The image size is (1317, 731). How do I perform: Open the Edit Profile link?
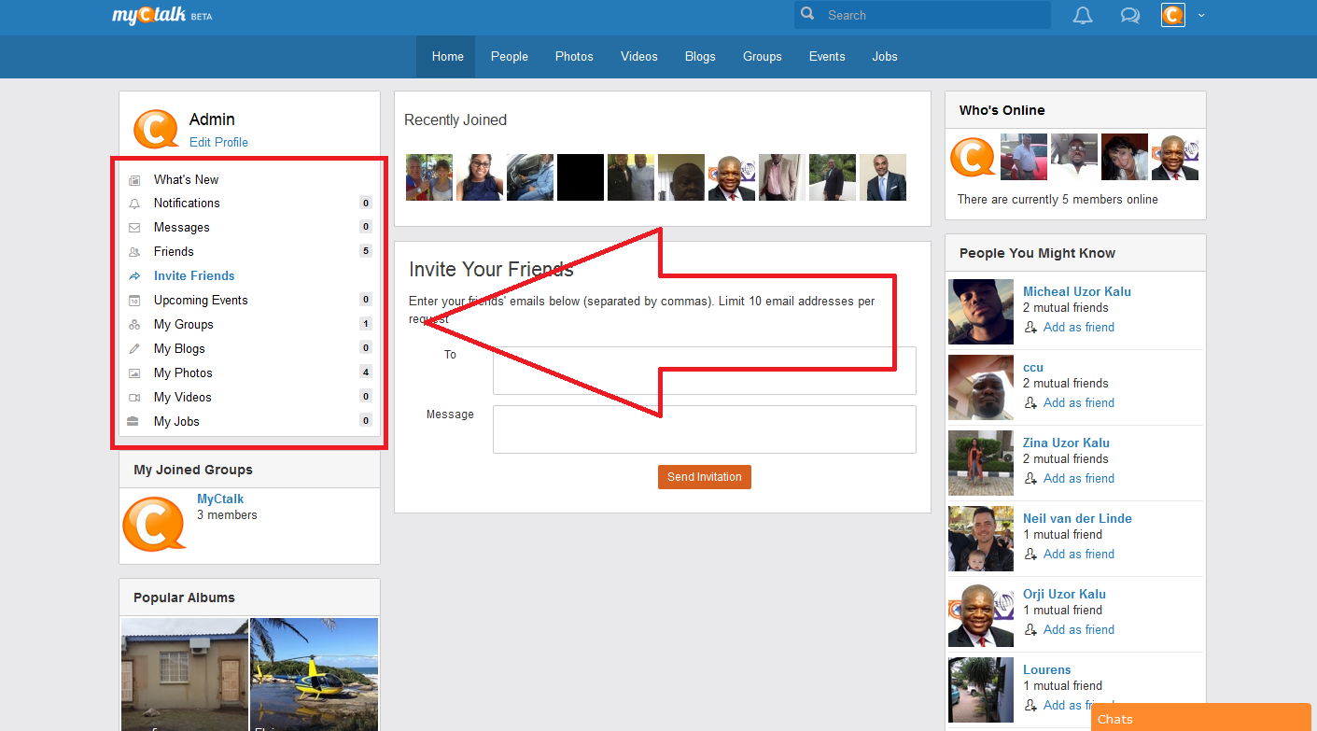(x=218, y=142)
